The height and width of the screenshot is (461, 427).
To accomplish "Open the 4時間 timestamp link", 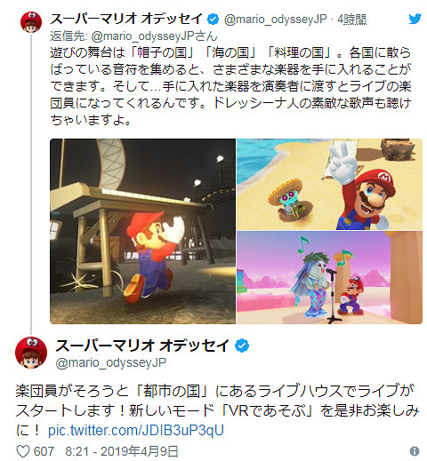I will 352,20.
